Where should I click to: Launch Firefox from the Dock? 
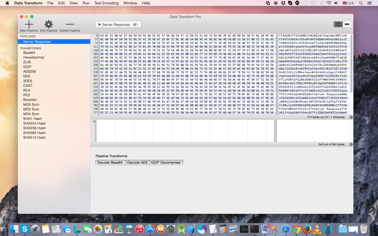point(307,229)
